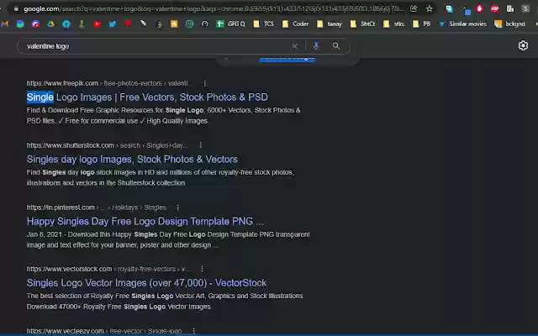Click the browser address bar URL
The image size is (538, 336).
[214, 9]
